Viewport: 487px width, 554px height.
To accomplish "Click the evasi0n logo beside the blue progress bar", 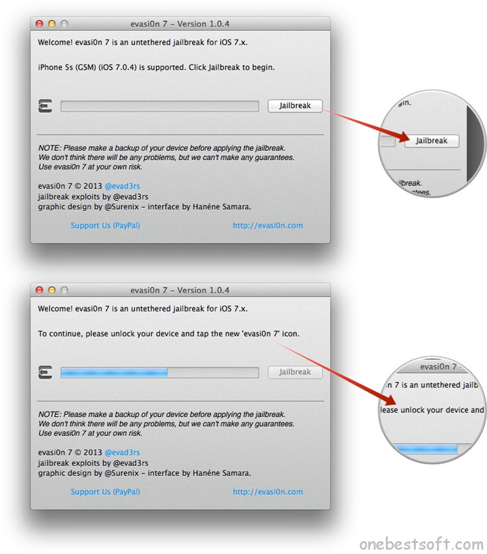I will pyautogui.click(x=45, y=372).
